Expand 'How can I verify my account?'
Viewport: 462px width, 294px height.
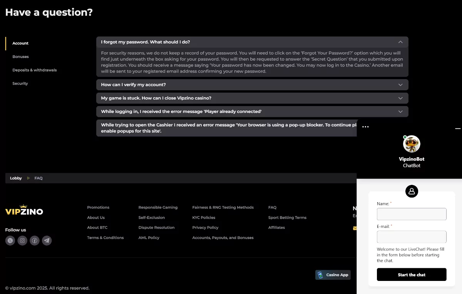coord(252,85)
